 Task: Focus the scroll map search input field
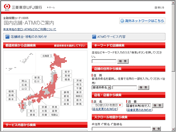coord(121,129)
